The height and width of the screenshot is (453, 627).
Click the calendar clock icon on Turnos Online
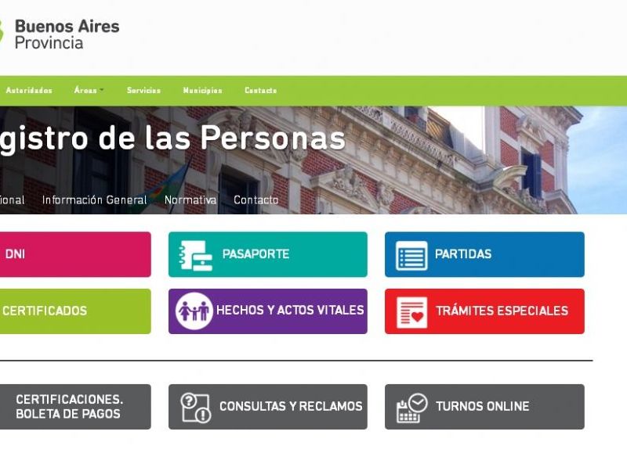[412, 408]
